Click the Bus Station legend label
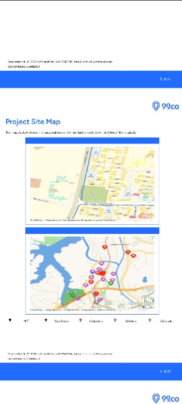This screenshot has width=182, height=404. pyautogui.click(x=62, y=321)
